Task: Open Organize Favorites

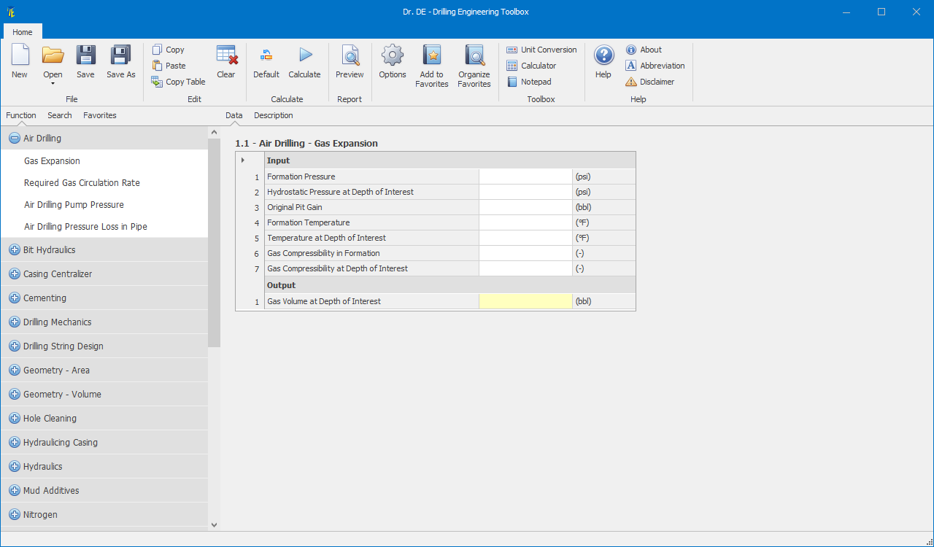Action: [x=474, y=55]
